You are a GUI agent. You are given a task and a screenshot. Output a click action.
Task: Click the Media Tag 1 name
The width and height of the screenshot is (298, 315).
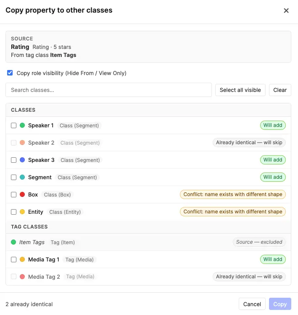[x=44, y=260]
